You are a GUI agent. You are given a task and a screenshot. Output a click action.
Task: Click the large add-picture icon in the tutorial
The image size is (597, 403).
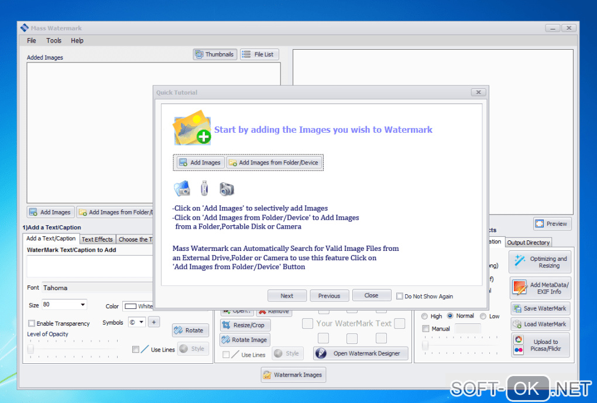(x=193, y=128)
